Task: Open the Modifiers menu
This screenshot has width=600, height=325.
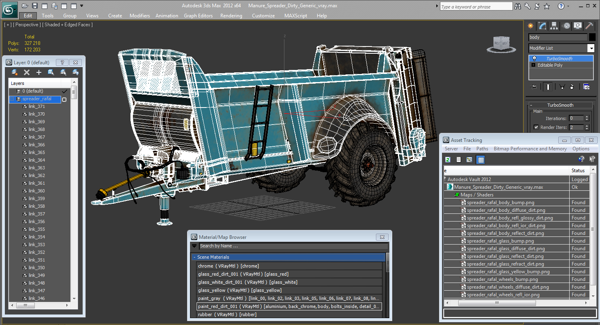Action: click(x=140, y=16)
